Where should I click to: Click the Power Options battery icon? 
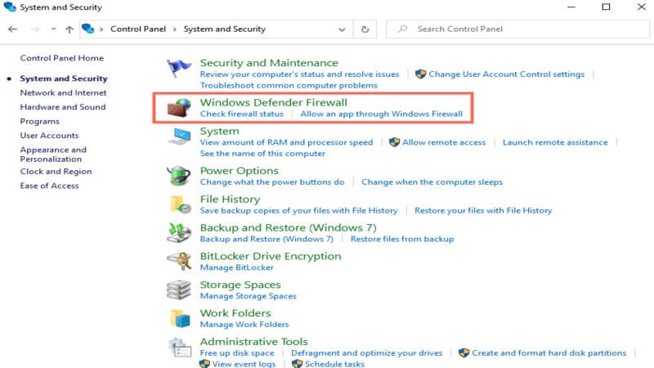[179, 176]
